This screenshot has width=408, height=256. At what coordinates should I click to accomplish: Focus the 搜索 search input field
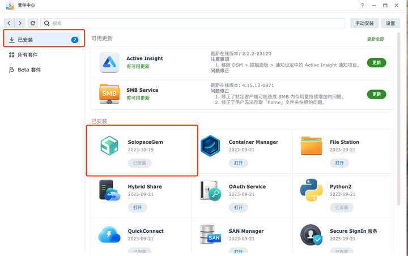coord(193,23)
